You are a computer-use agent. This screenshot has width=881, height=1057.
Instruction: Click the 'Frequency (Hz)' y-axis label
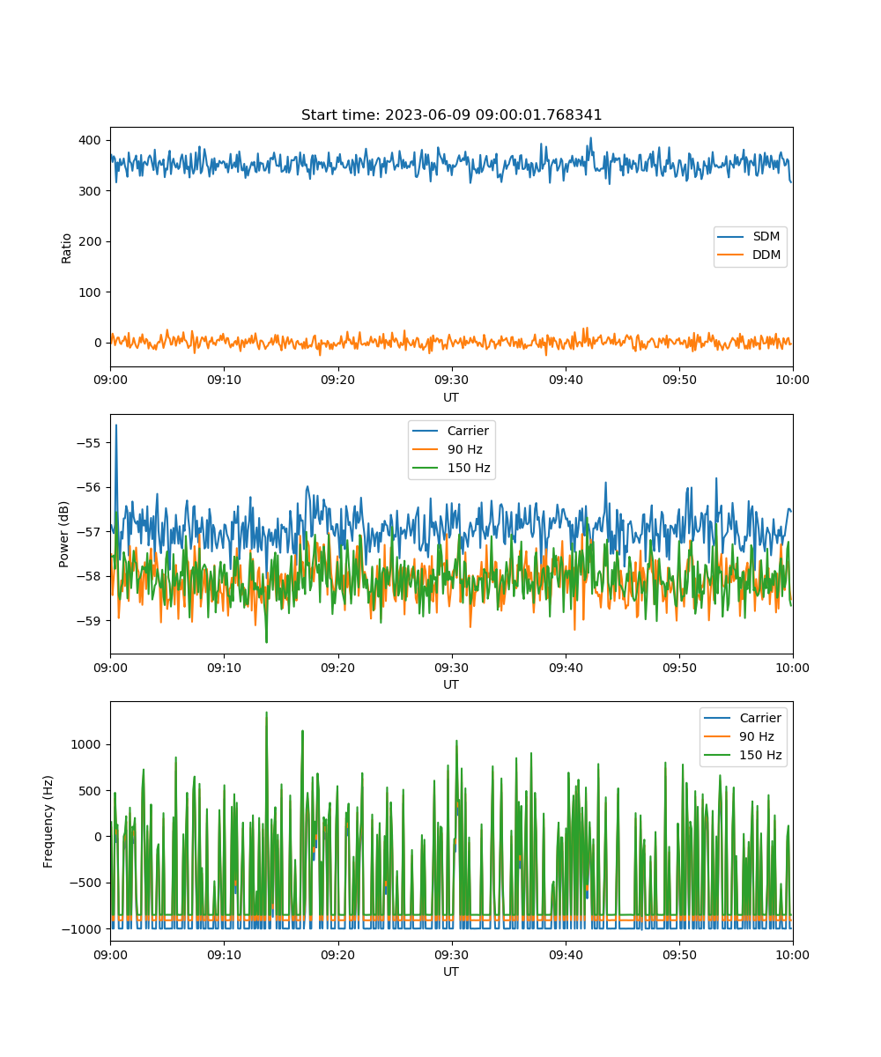click(48, 822)
